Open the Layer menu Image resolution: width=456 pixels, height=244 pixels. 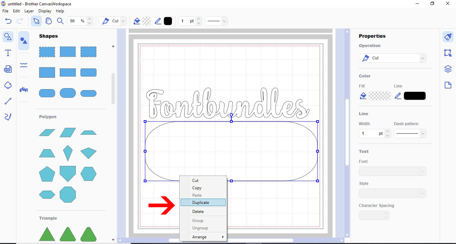pos(29,11)
